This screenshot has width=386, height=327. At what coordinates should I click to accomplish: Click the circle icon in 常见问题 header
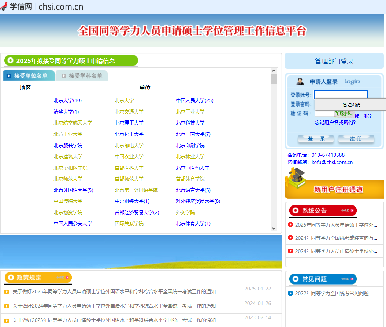296,279
